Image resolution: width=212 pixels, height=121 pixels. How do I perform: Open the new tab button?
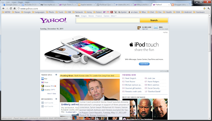192,5
